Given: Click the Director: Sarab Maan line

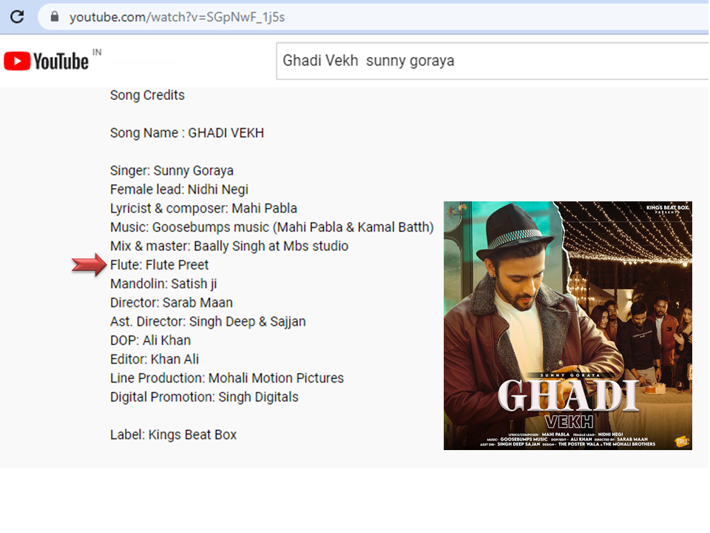Looking at the screenshot, I should (171, 303).
